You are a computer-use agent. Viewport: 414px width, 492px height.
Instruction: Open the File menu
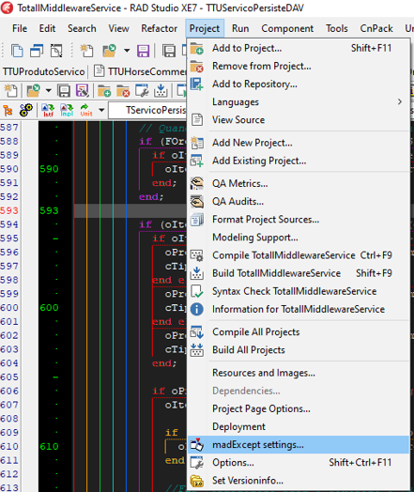point(20,28)
